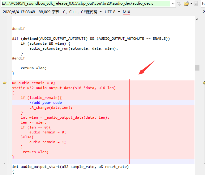This screenshot has width=205, height=175.
Task: Open the browse folder dropdown arrow
Action: 191,3
